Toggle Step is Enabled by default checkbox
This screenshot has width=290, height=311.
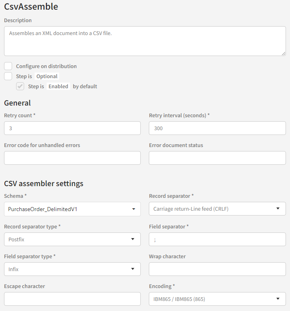(x=20, y=86)
